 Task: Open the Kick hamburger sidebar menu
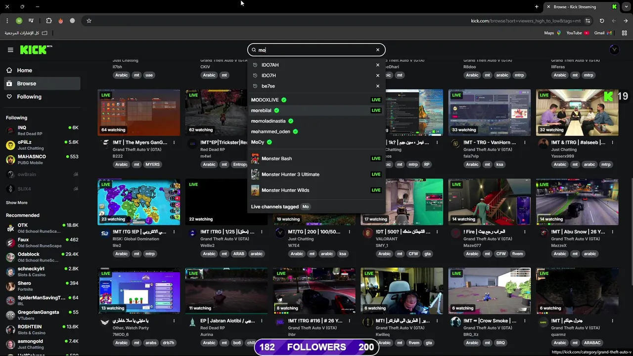click(x=10, y=49)
